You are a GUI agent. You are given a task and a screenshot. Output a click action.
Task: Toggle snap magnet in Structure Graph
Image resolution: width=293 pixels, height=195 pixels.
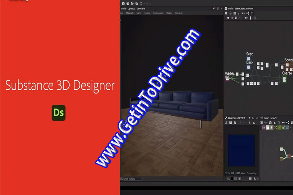pyautogui.click(x=255, y=18)
